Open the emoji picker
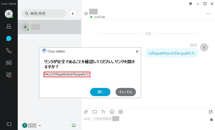The height and width of the screenshot is (130, 215). pyautogui.click(x=112, y=112)
